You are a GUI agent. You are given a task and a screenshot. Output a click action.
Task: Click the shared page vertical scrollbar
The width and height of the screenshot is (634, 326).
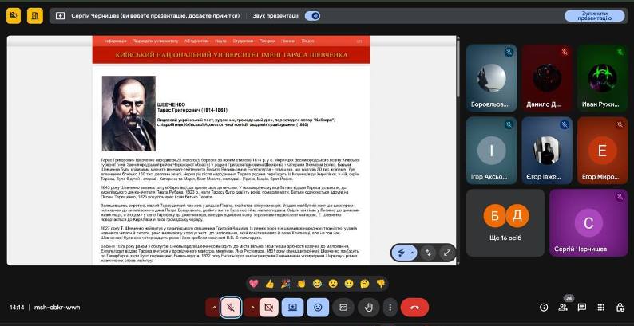[458, 67]
